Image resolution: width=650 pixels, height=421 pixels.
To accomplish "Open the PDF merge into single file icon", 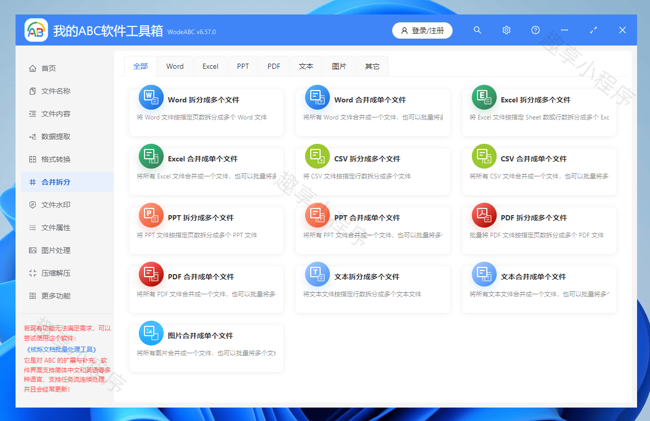I will (151, 274).
